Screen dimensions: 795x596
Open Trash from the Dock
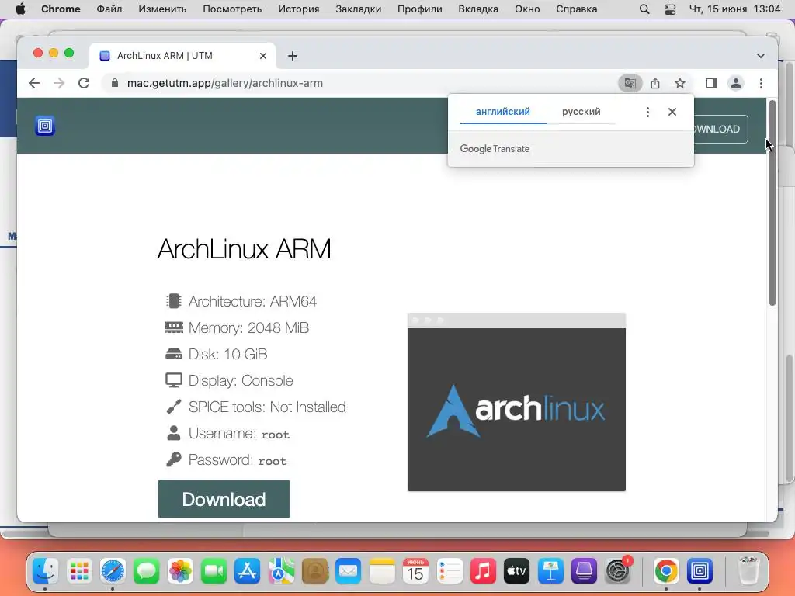[748, 571]
